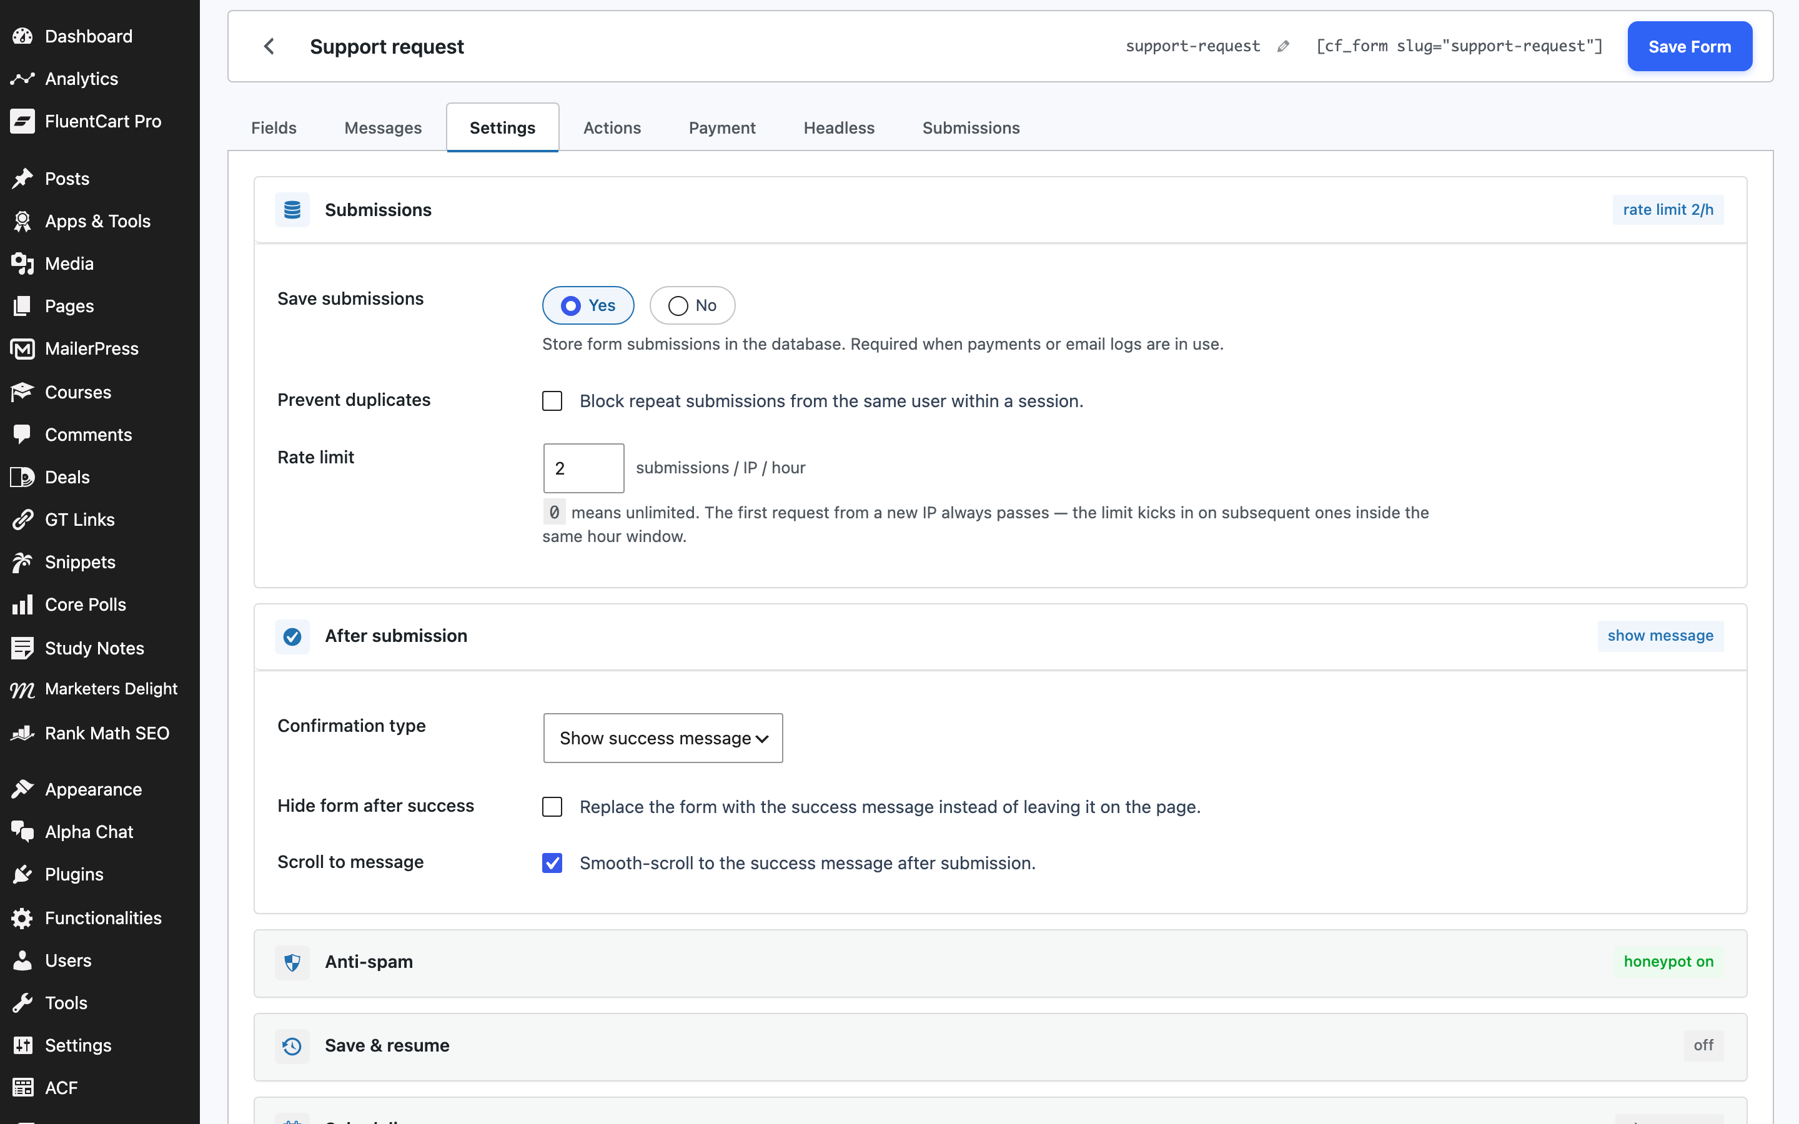
Task: Click the Appearance brush icon
Action: point(22,789)
